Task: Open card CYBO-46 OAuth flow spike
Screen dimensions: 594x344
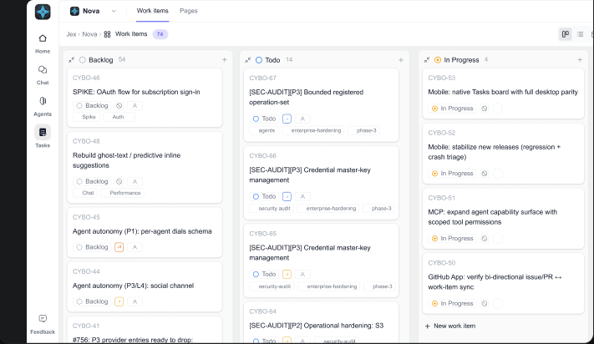Action: tap(145, 97)
